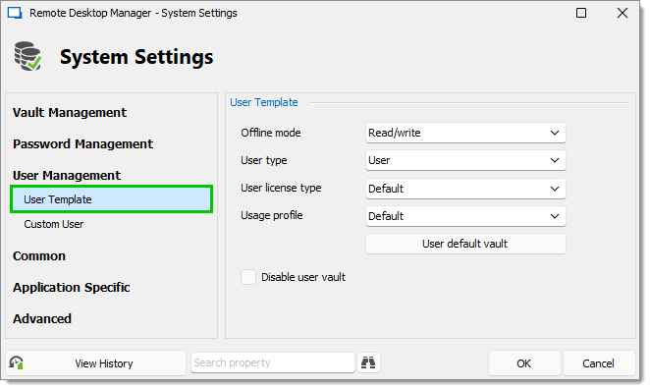The width and height of the screenshot is (650, 390).
Task: Click the User type label
Action: [264, 160]
